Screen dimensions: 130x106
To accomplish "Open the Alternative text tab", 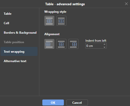I will click(19, 61).
